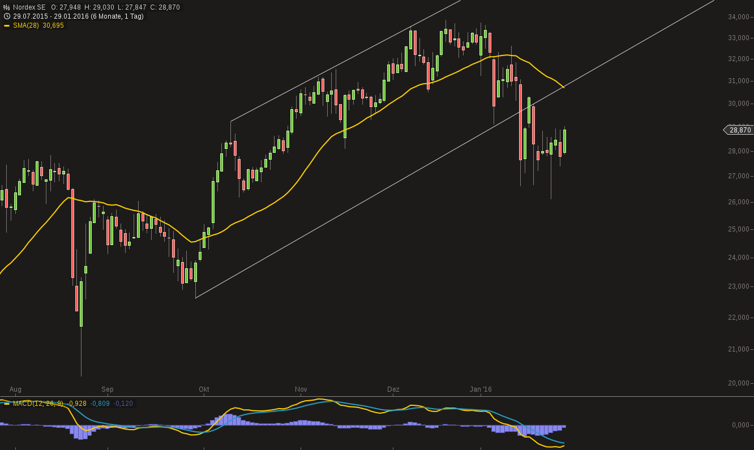Click the SMA value 30,695
The image size is (754, 450).
(54, 25)
